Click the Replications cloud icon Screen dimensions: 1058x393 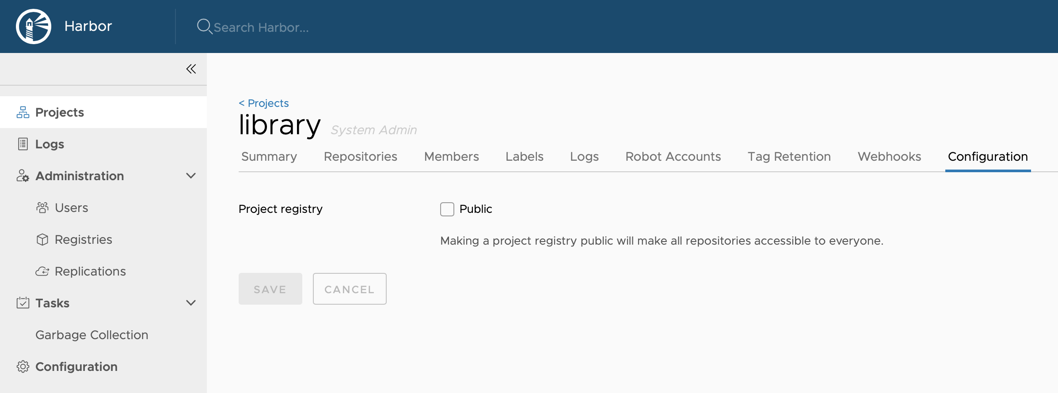[x=42, y=271]
